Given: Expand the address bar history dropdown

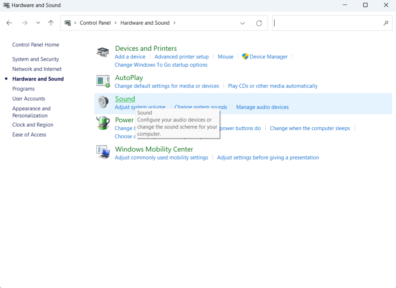Looking at the screenshot, I should click(x=242, y=23).
